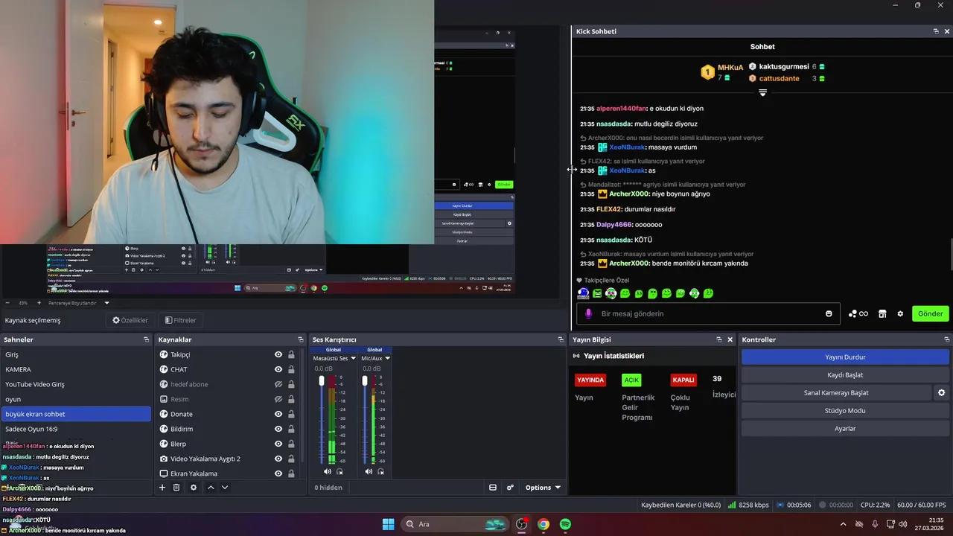
Task: Select büyük ekran sohbet scene
Action: [75, 414]
